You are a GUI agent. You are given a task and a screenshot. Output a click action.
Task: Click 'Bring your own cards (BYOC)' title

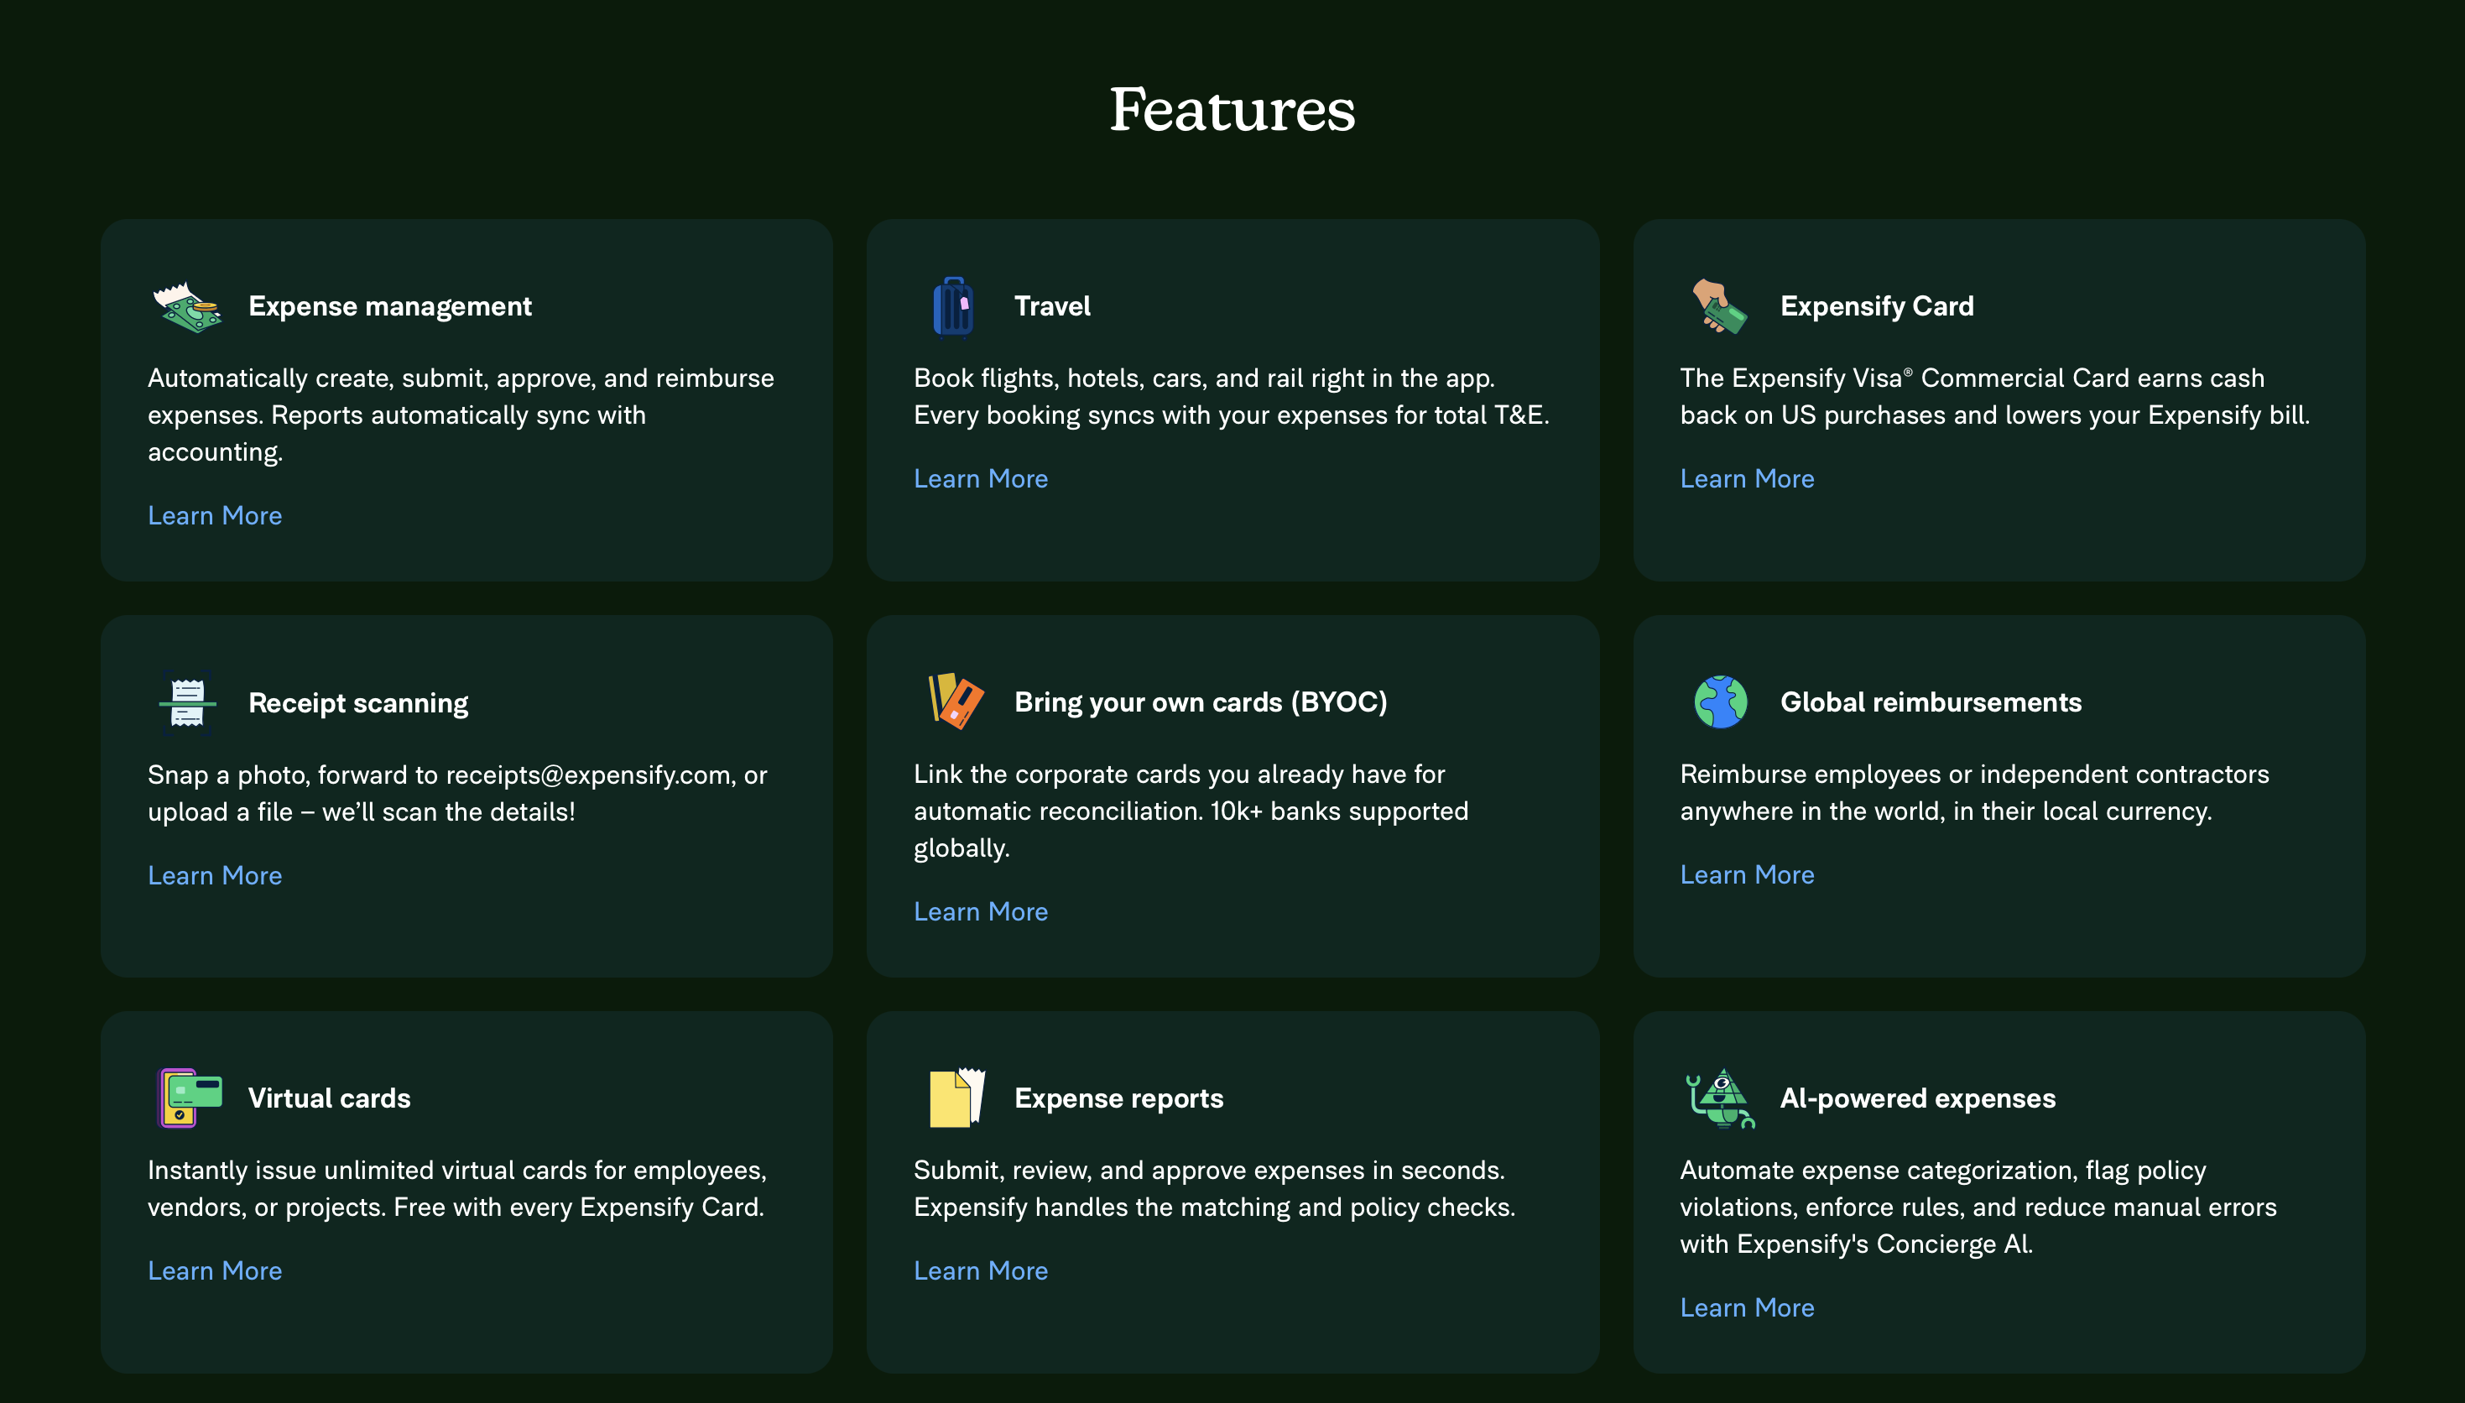tap(1201, 702)
